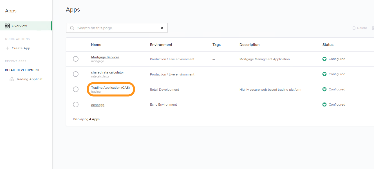The width and height of the screenshot is (374, 169).
Task: Click the Overview grid icon
Action: [x=7, y=26]
